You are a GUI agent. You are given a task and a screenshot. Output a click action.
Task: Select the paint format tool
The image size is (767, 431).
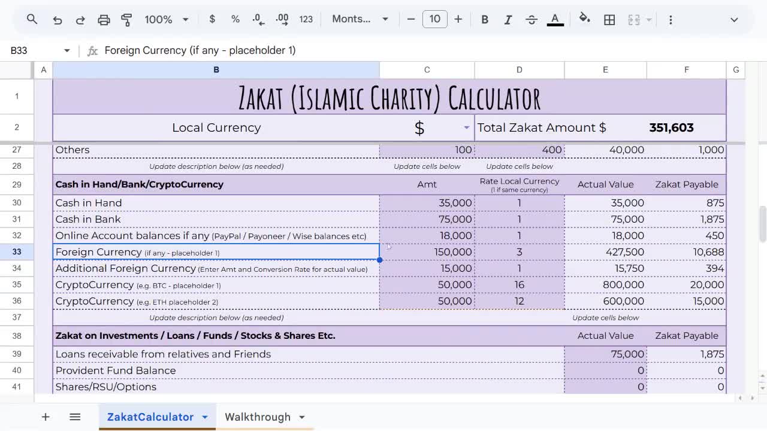tap(126, 19)
